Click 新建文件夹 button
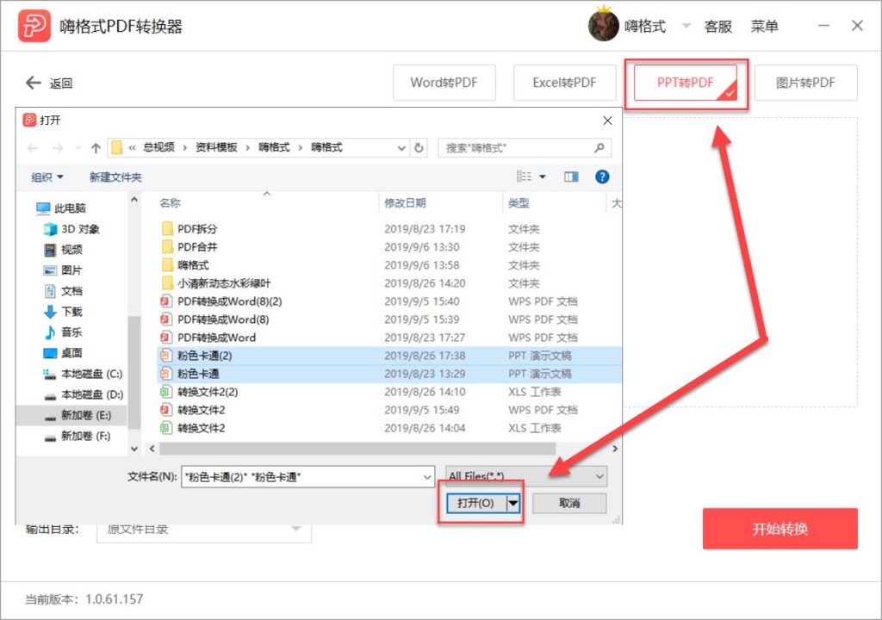This screenshot has height=620, width=882. (115, 177)
